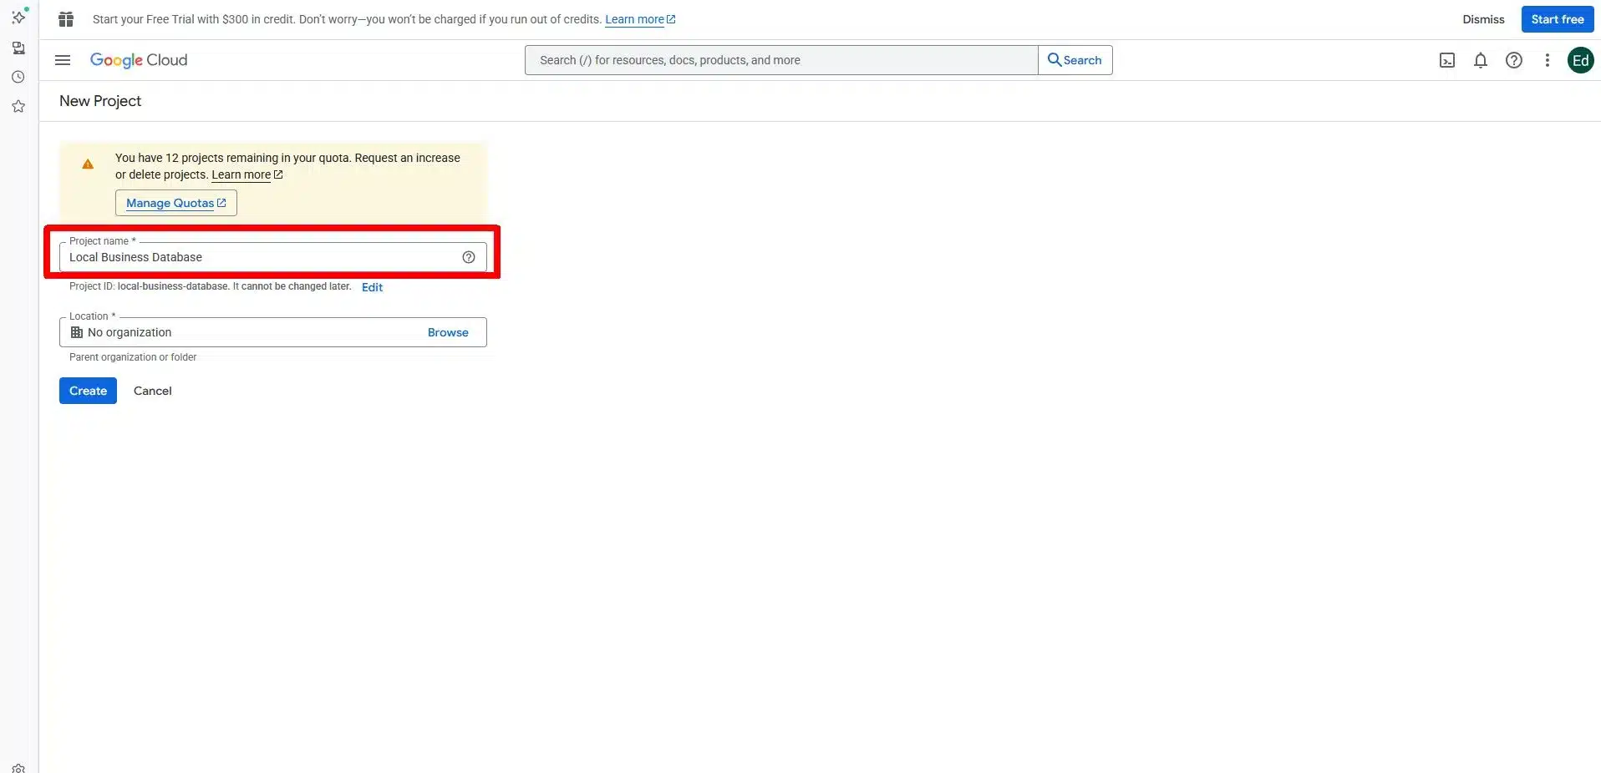Open the three-dot settings menu

(1547, 60)
